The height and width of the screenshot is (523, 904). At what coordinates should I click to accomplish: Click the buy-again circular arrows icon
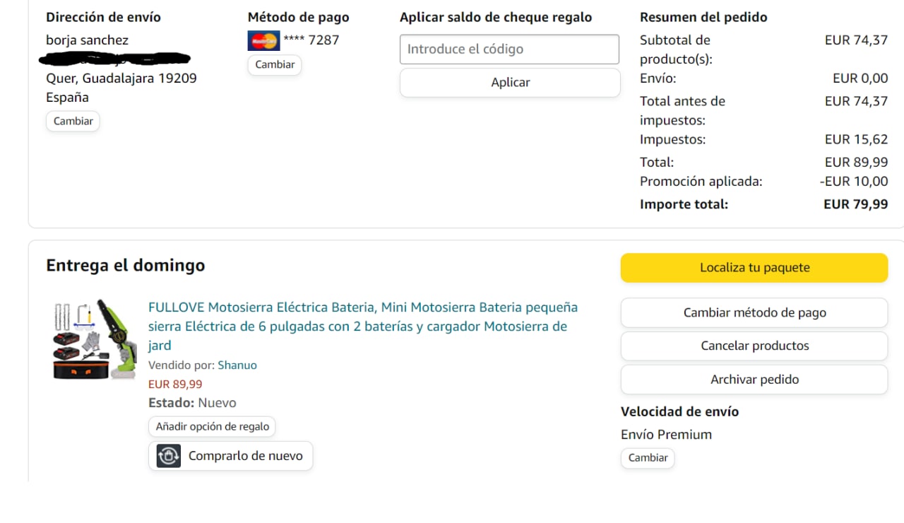(x=169, y=456)
